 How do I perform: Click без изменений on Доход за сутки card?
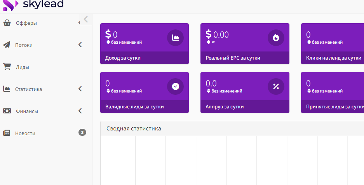click(x=124, y=42)
